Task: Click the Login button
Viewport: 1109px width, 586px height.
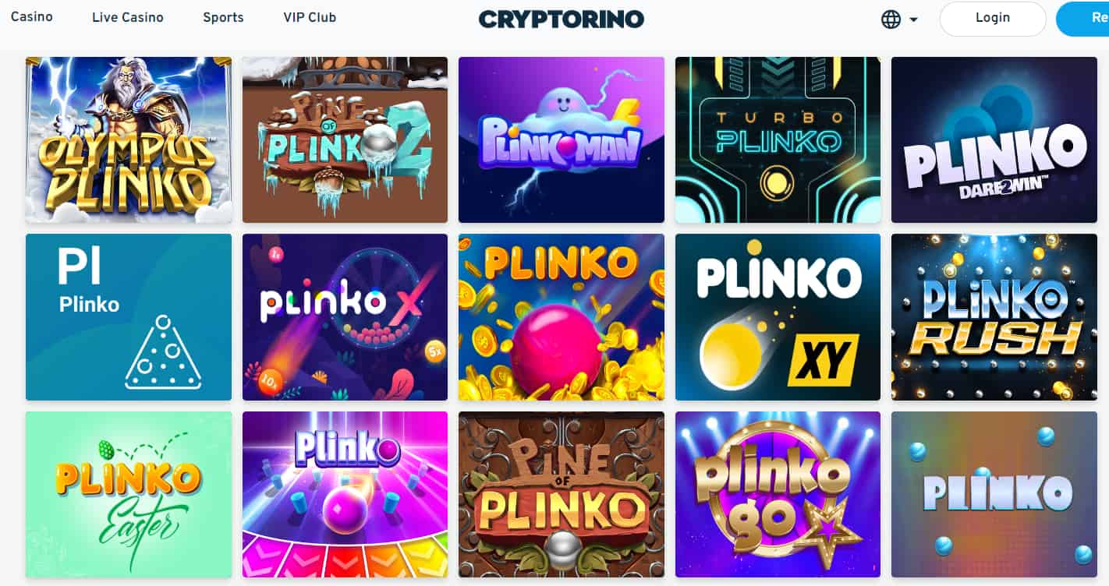Action: [x=993, y=19]
